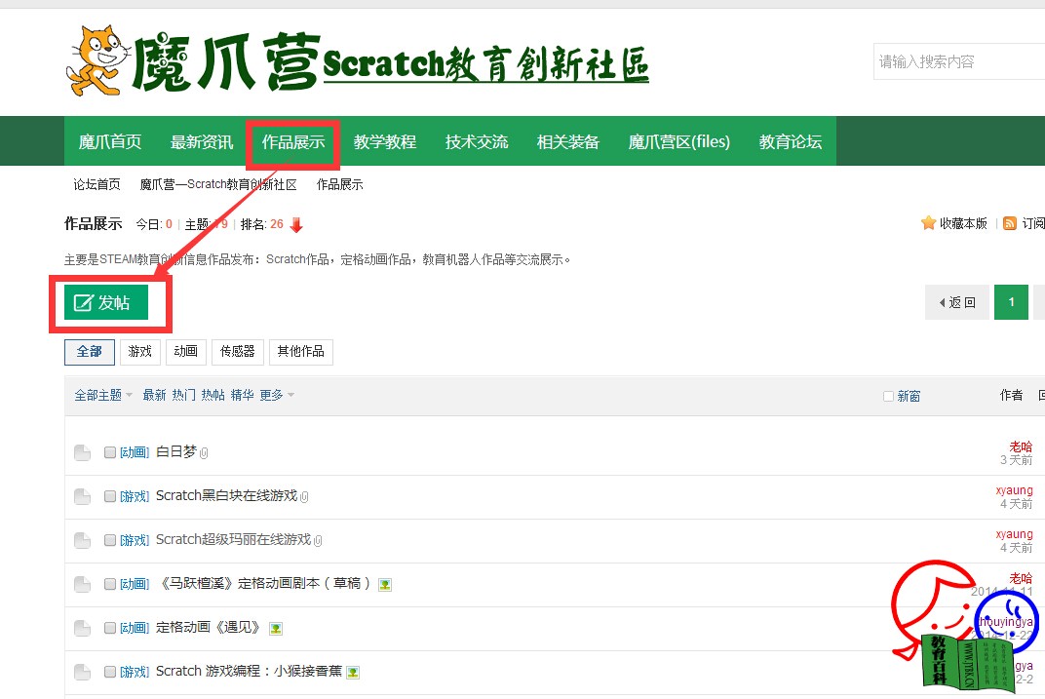Open the thread icon beside Scratch黑白块在线游戏
This screenshot has height=699, width=1045.
point(83,496)
